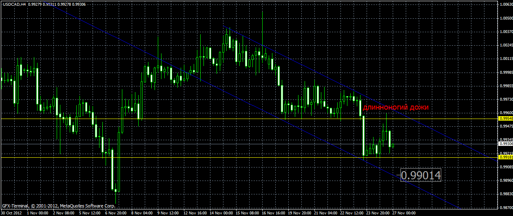The width and height of the screenshot is (513, 216).
Task: Click the '30 Oct 2012' date label
Action: click(x=11, y=213)
